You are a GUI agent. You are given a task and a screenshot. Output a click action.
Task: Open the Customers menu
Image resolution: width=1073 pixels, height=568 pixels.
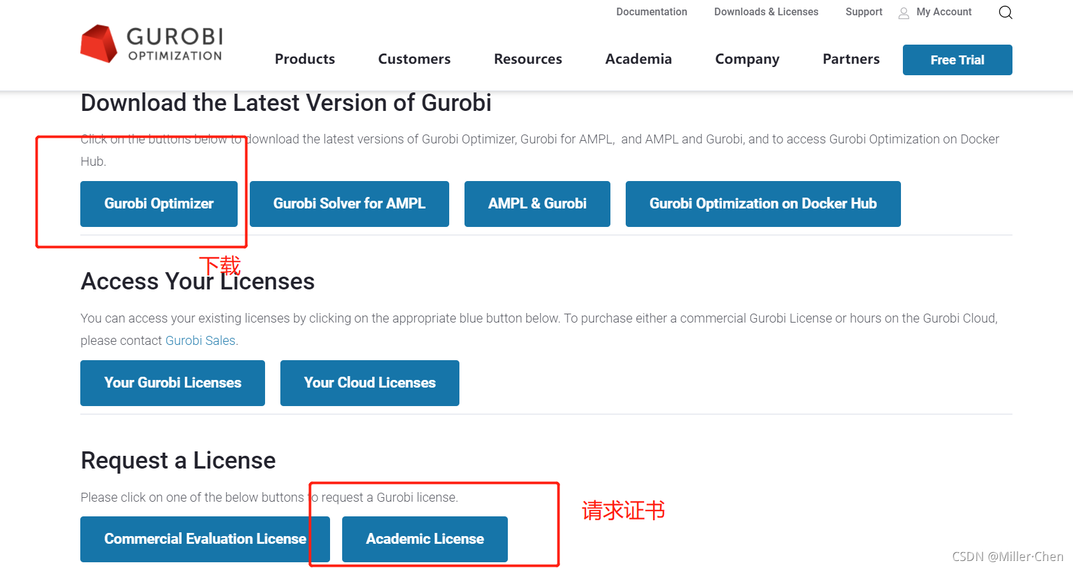point(414,59)
